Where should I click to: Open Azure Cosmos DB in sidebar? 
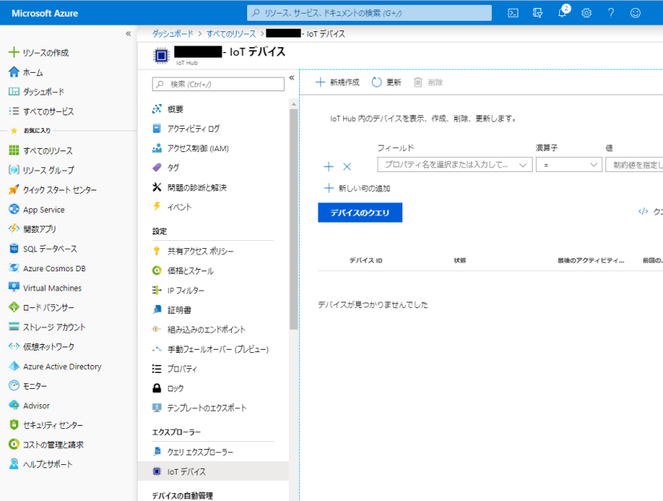tap(47, 268)
